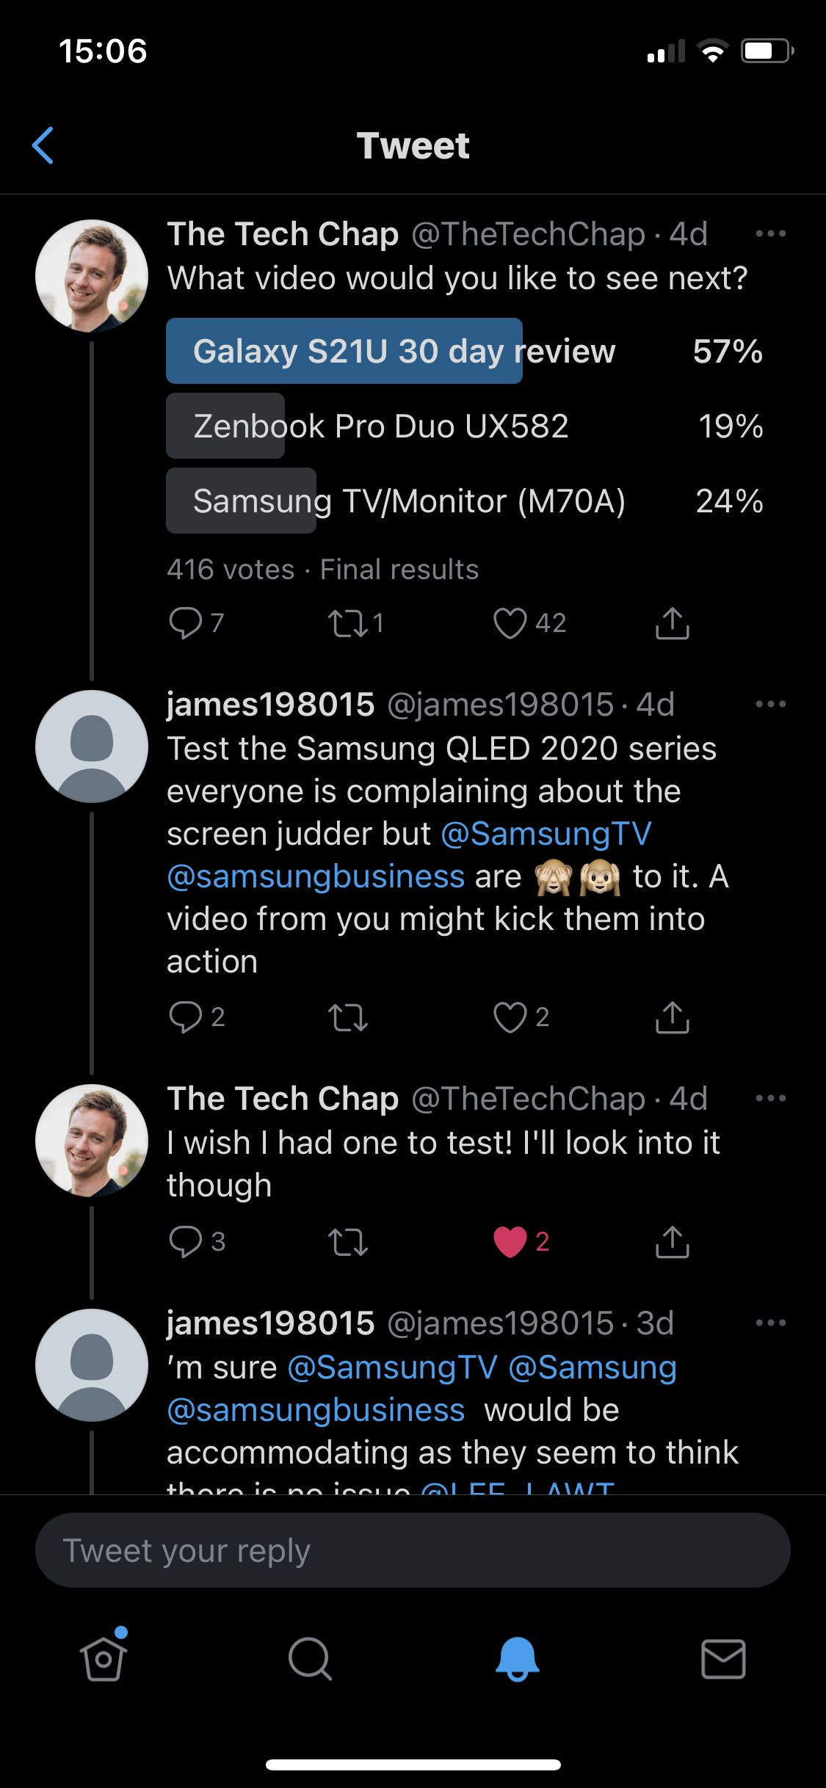Open @samsungbusiness profile link
This screenshot has height=1788, width=826.
[314, 876]
